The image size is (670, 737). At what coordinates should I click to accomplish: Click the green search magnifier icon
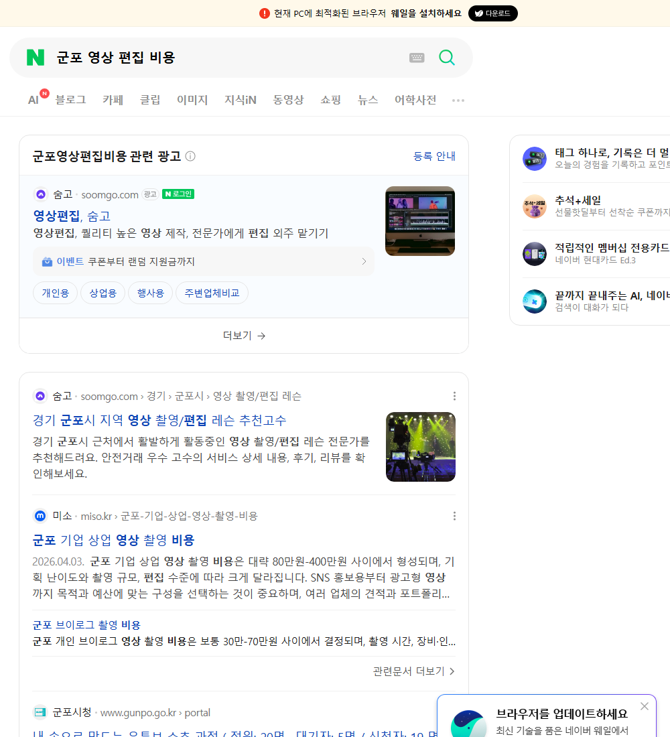point(447,58)
